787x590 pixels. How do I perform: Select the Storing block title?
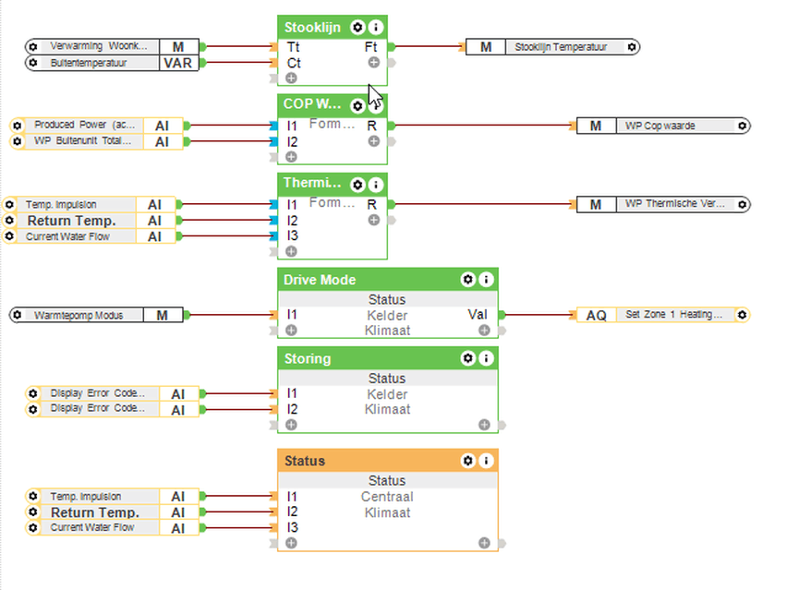click(x=308, y=358)
